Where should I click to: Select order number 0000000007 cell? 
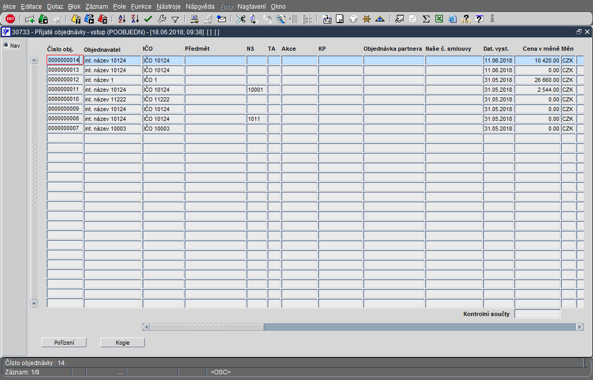tap(65, 129)
